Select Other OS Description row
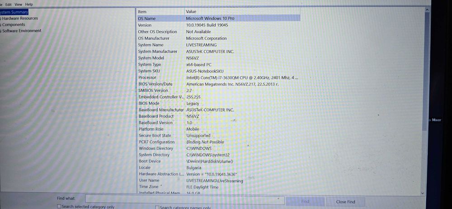The width and height of the screenshot is (452, 209). pos(157,32)
